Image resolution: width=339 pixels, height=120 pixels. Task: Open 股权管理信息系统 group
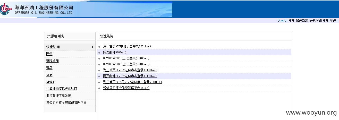point(58,96)
